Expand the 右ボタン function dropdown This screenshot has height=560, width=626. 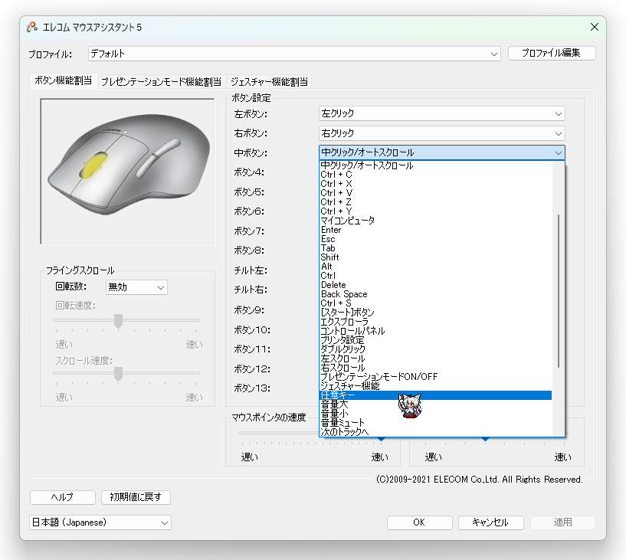pyautogui.click(x=441, y=133)
